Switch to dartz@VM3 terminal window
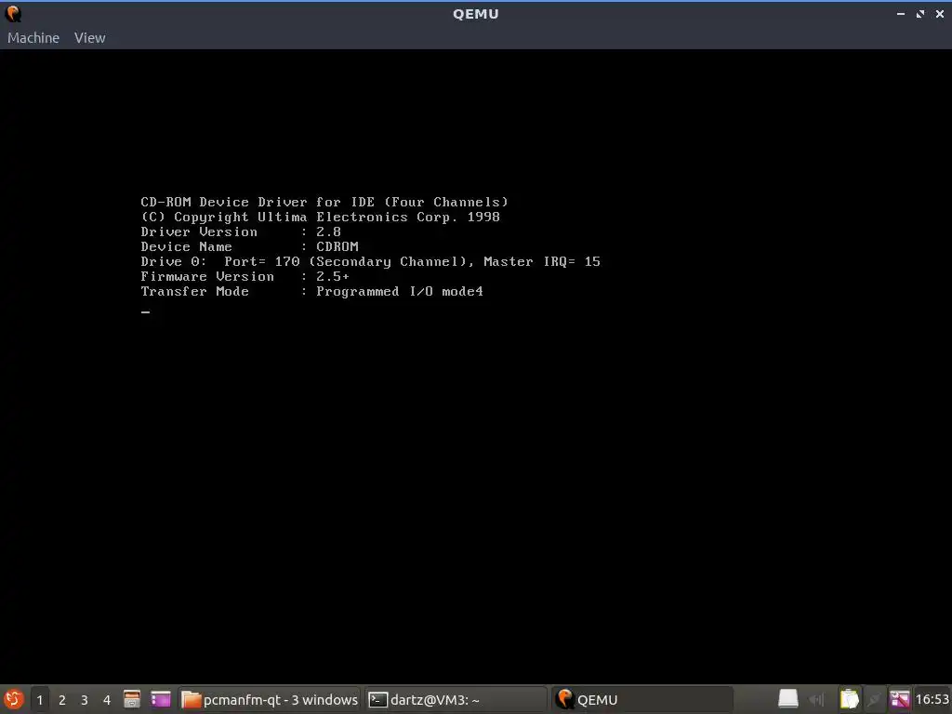This screenshot has height=714, width=952. pos(456,699)
